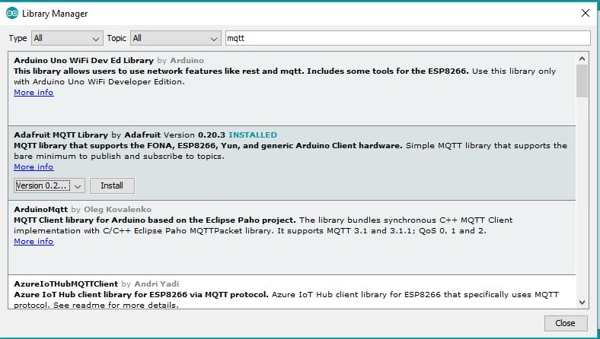Click the Type label
Screen dimensions: 600x339
[x=18, y=38]
